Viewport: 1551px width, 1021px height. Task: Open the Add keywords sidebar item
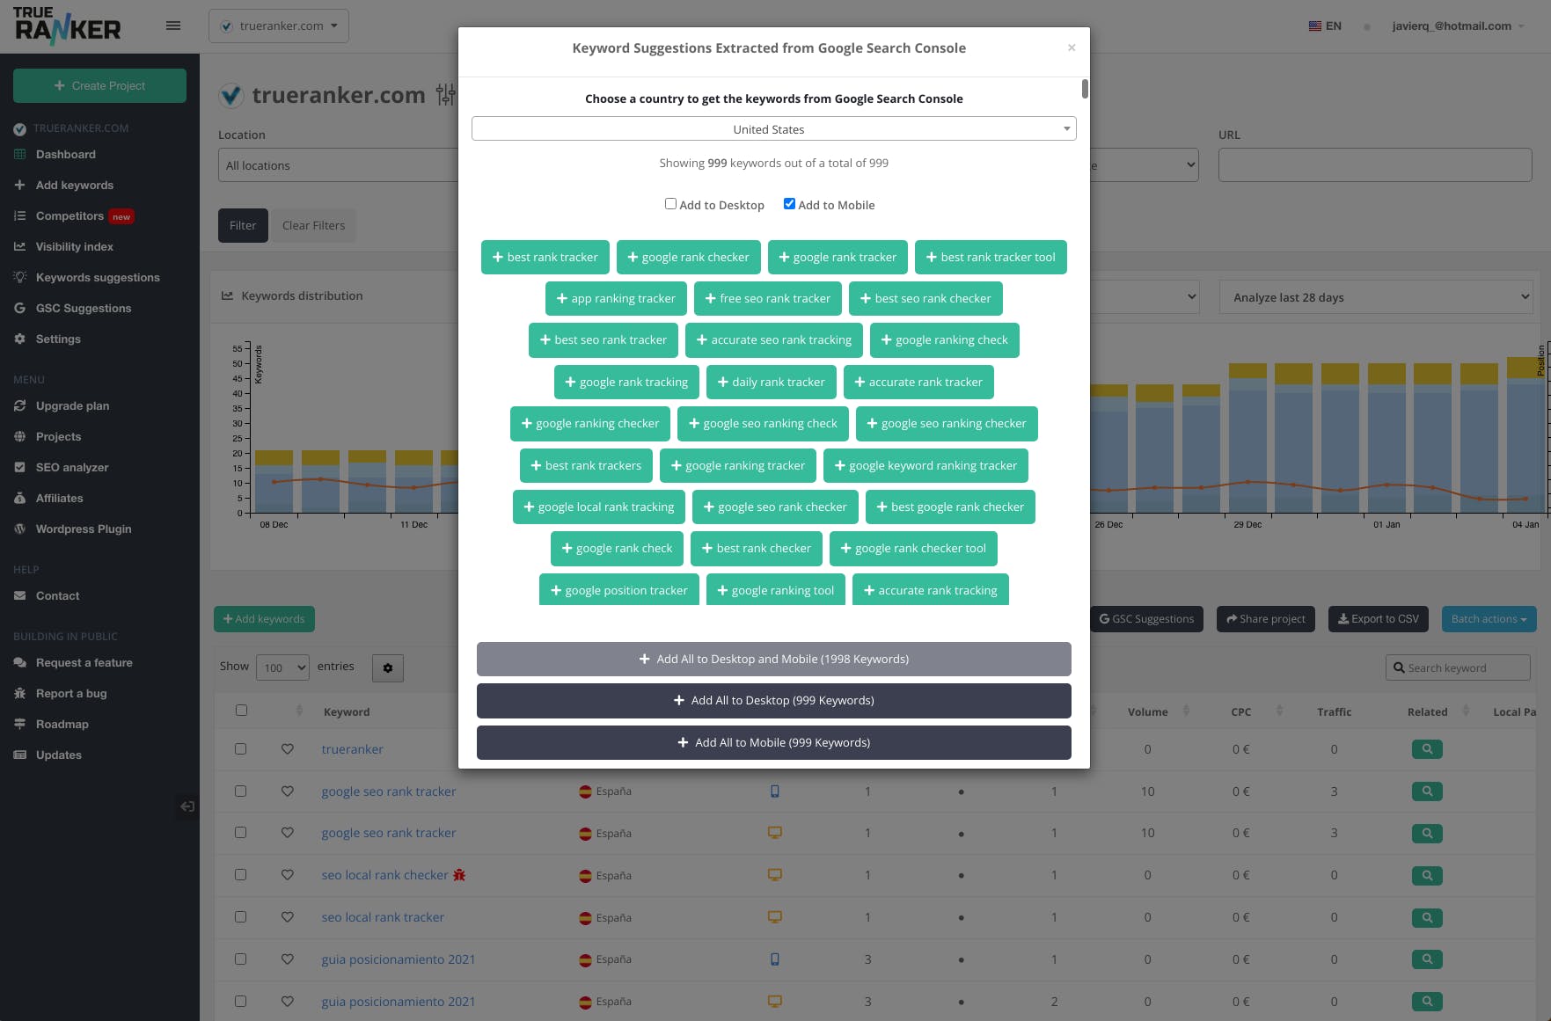coord(74,185)
